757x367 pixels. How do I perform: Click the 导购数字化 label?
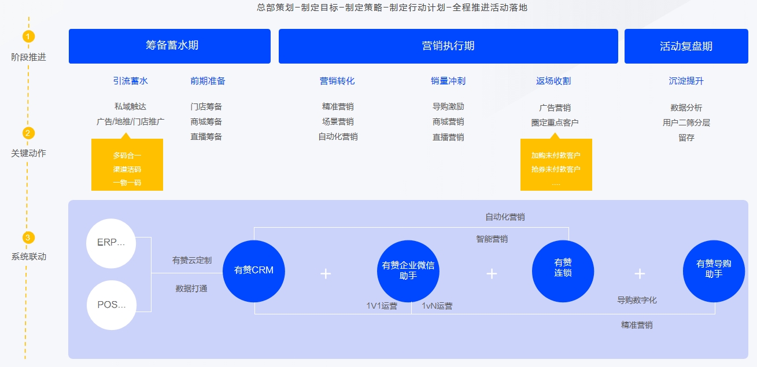(637, 300)
